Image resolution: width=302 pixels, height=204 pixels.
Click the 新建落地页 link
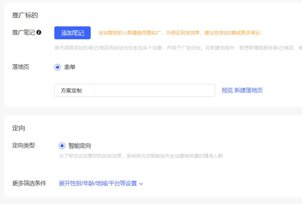[249, 90]
